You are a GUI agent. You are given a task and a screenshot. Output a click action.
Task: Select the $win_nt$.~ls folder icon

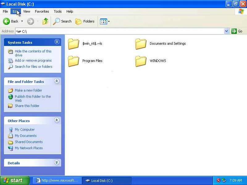tap(73, 44)
